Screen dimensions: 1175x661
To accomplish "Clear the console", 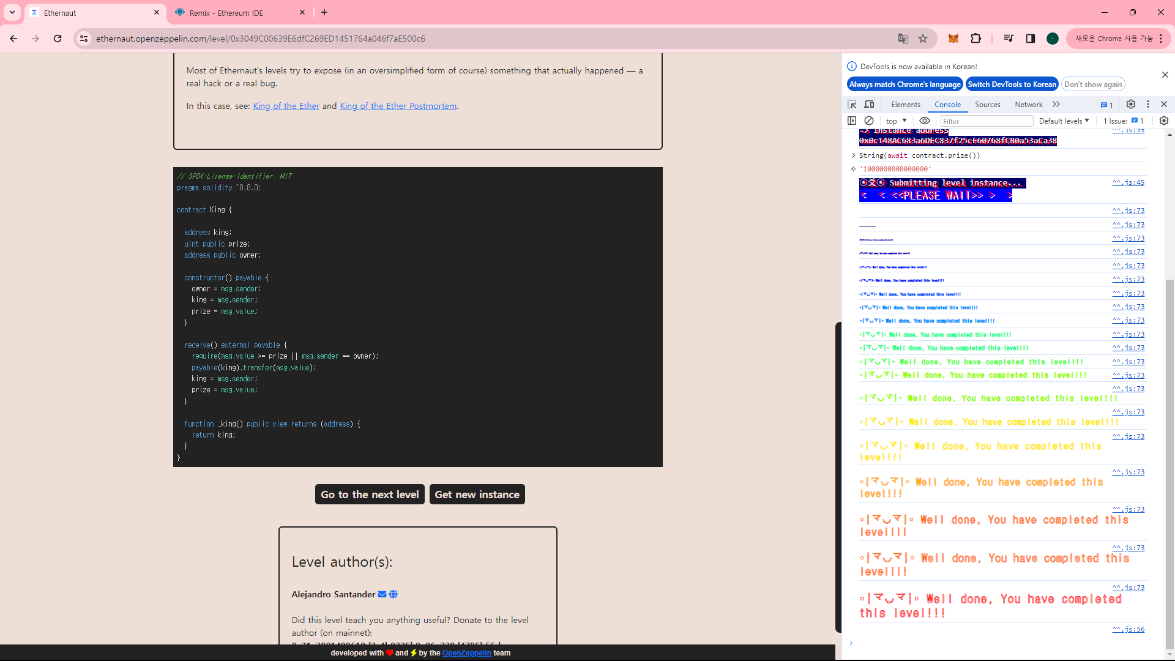I will (869, 121).
